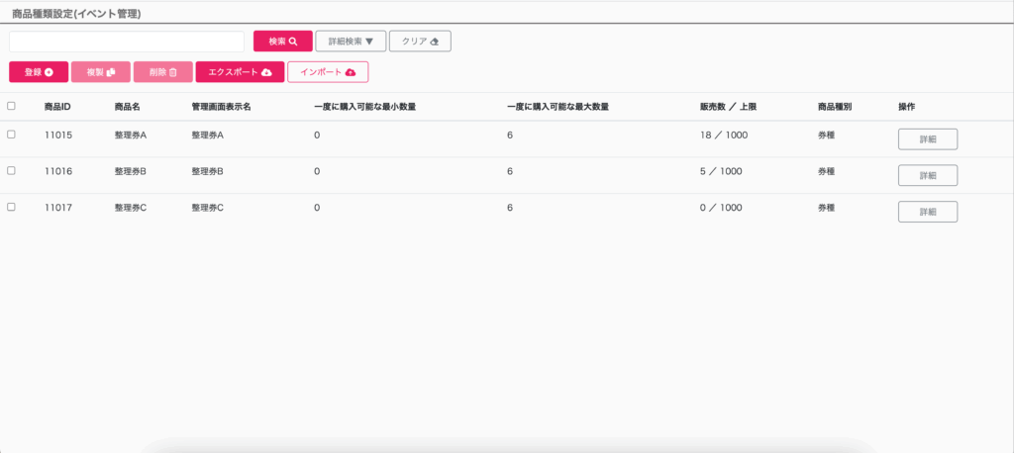Image resolution: width=1014 pixels, height=453 pixels.
Task: Open 詳細 details for 整理券B
Action: (x=927, y=176)
